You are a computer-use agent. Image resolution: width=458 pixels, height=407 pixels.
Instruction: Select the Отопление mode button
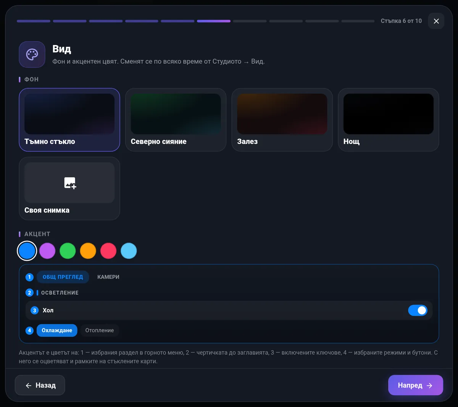[100, 330]
